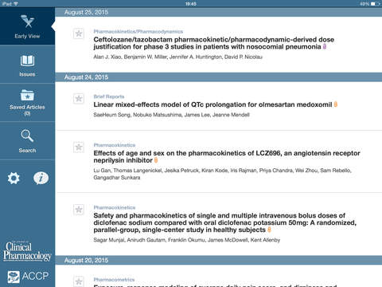The image size is (382, 287).
Task: Click the August 24, 2015 date header
Action: (x=86, y=77)
